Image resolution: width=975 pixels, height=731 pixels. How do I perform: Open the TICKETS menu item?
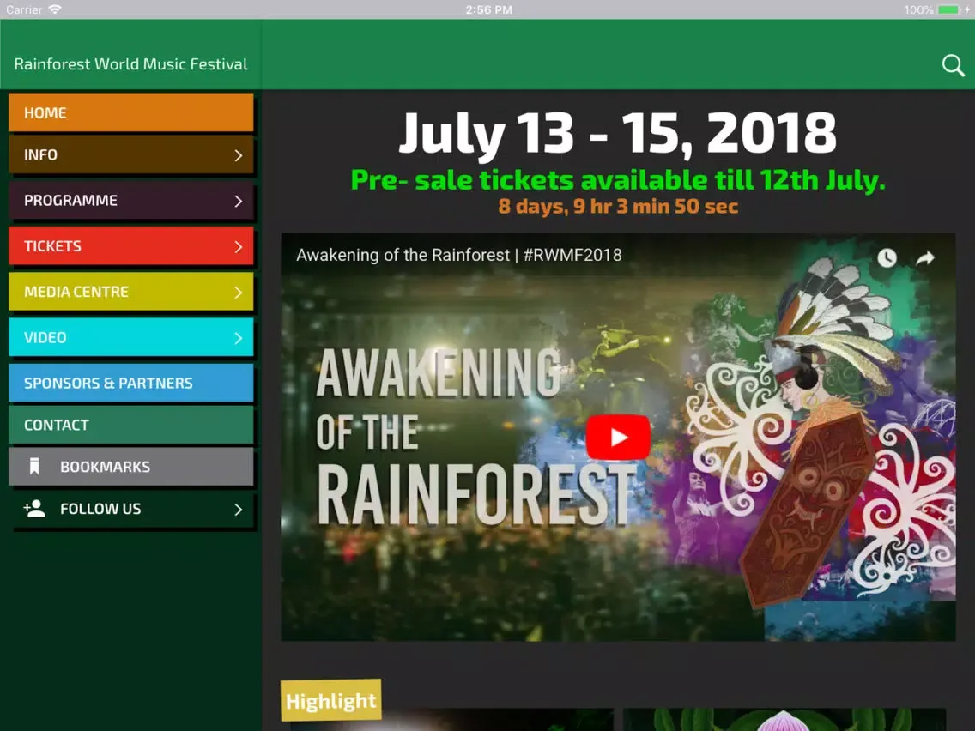coord(131,246)
